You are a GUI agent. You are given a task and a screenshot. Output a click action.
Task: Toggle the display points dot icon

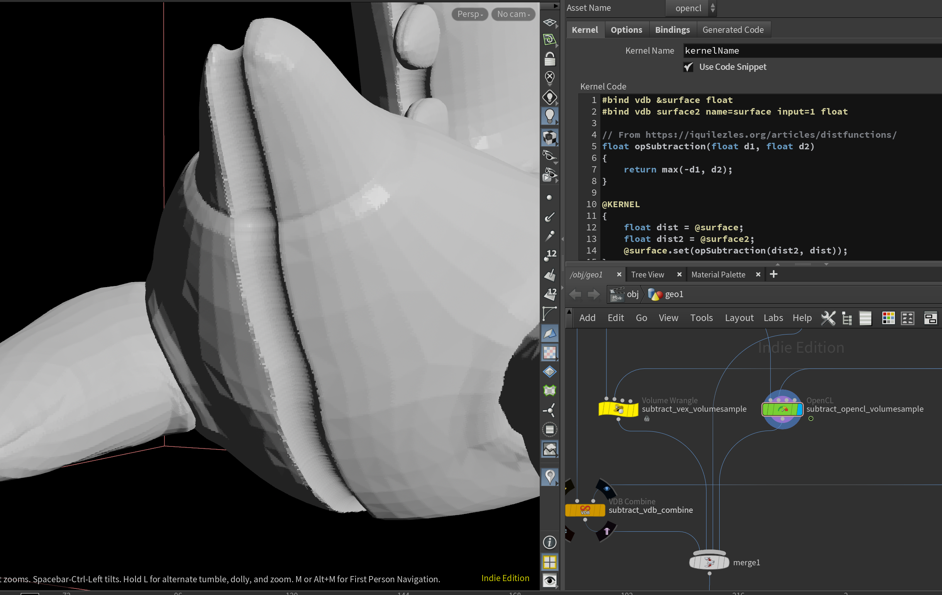pos(549,198)
